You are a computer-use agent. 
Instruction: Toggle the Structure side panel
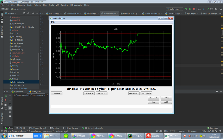[2, 103]
